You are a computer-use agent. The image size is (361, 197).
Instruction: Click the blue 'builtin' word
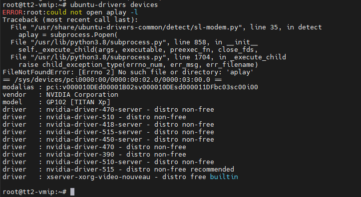(x=224, y=177)
